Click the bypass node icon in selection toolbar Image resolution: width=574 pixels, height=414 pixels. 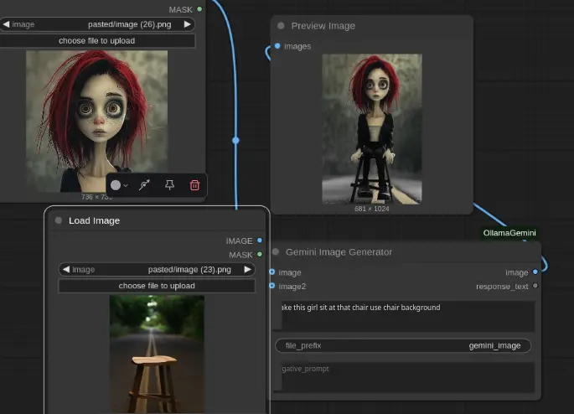coord(144,185)
